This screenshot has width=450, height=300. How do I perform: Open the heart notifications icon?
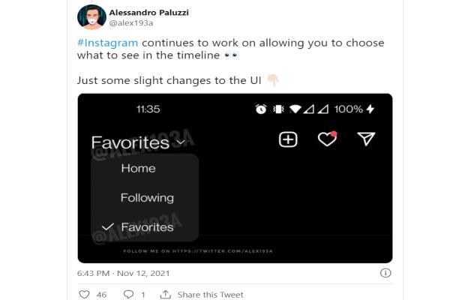tap(327, 139)
